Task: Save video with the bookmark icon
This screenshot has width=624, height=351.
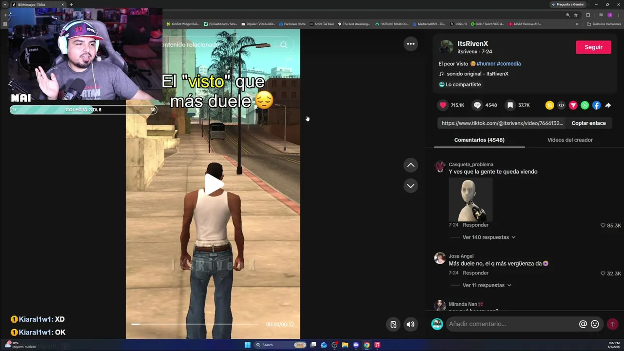Action: tap(510, 105)
